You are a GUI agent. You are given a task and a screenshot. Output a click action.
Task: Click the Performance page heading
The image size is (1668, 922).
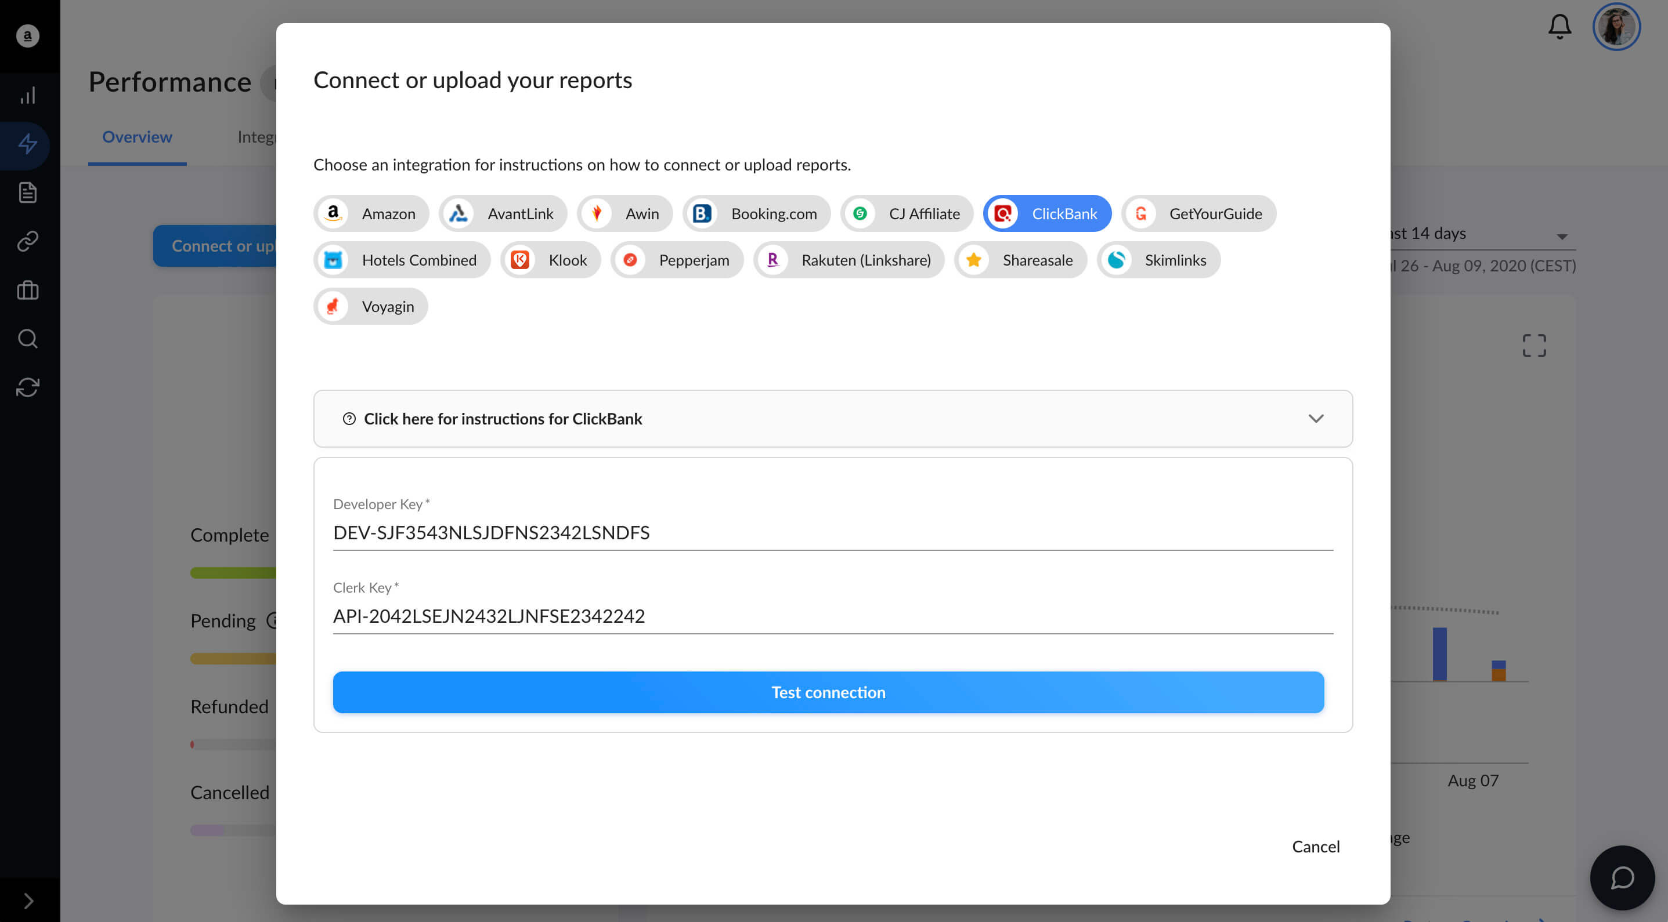point(169,82)
